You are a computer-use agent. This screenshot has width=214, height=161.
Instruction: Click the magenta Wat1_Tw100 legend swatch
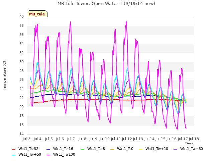[x=48, y=155]
